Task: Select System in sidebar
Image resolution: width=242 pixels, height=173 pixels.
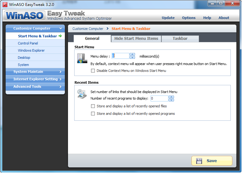Action: [35, 65]
